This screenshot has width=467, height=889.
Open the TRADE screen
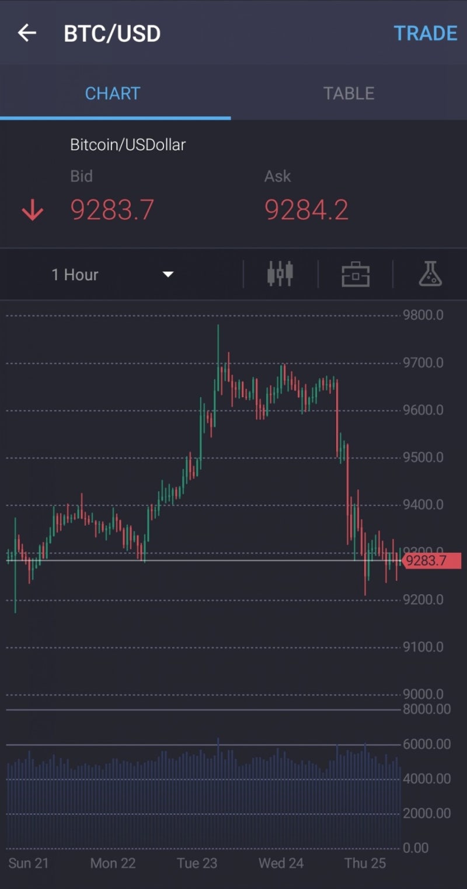[x=426, y=33]
